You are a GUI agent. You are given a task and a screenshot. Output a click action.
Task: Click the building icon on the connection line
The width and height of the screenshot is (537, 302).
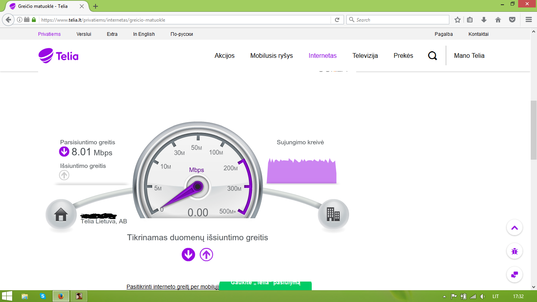pos(333,214)
